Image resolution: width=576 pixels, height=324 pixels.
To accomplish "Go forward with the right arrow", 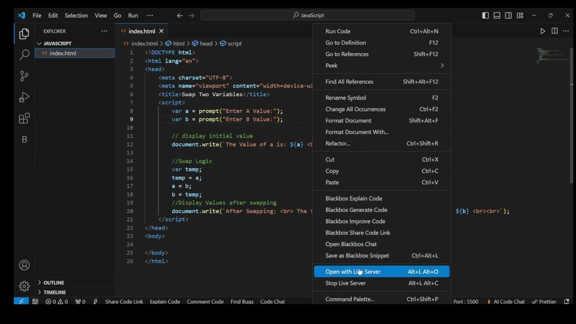I will (x=191, y=15).
